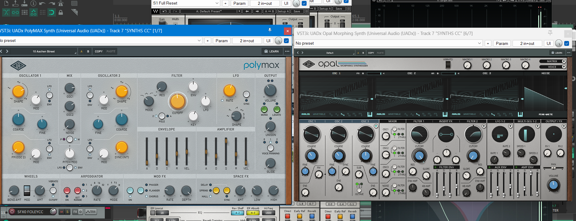Select sawtooth waveform for Opal OSC 2
The height and width of the screenshot is (221, 576).
[418, 114]
